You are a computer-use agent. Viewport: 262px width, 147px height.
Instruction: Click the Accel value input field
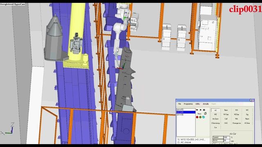tap(226, 140)
